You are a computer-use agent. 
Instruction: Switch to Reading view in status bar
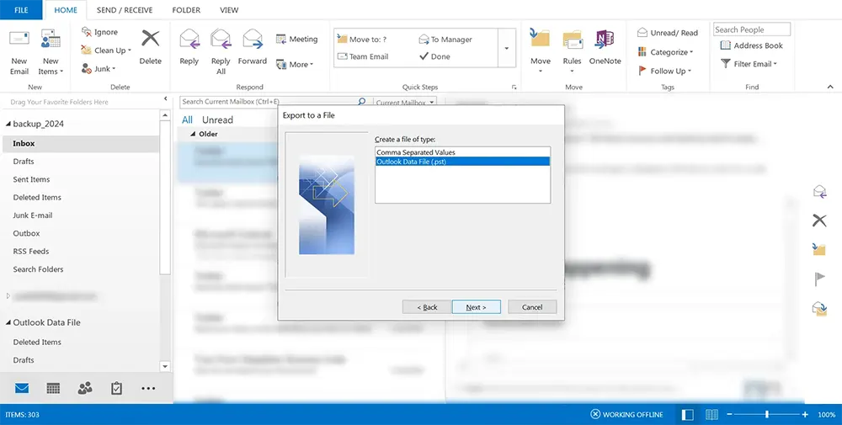[712, 414]
